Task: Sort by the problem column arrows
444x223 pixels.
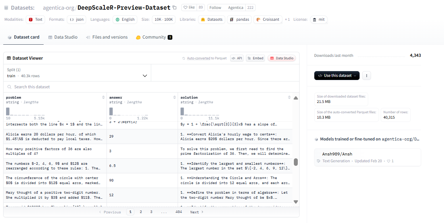Action: coord(104,97)
